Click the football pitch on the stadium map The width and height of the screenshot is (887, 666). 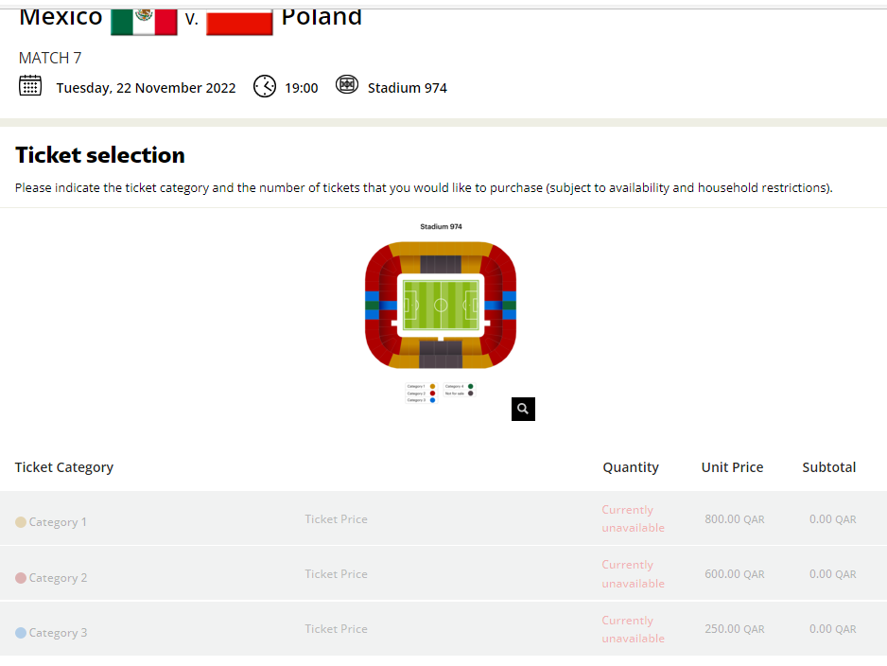(x=441, y=305)
